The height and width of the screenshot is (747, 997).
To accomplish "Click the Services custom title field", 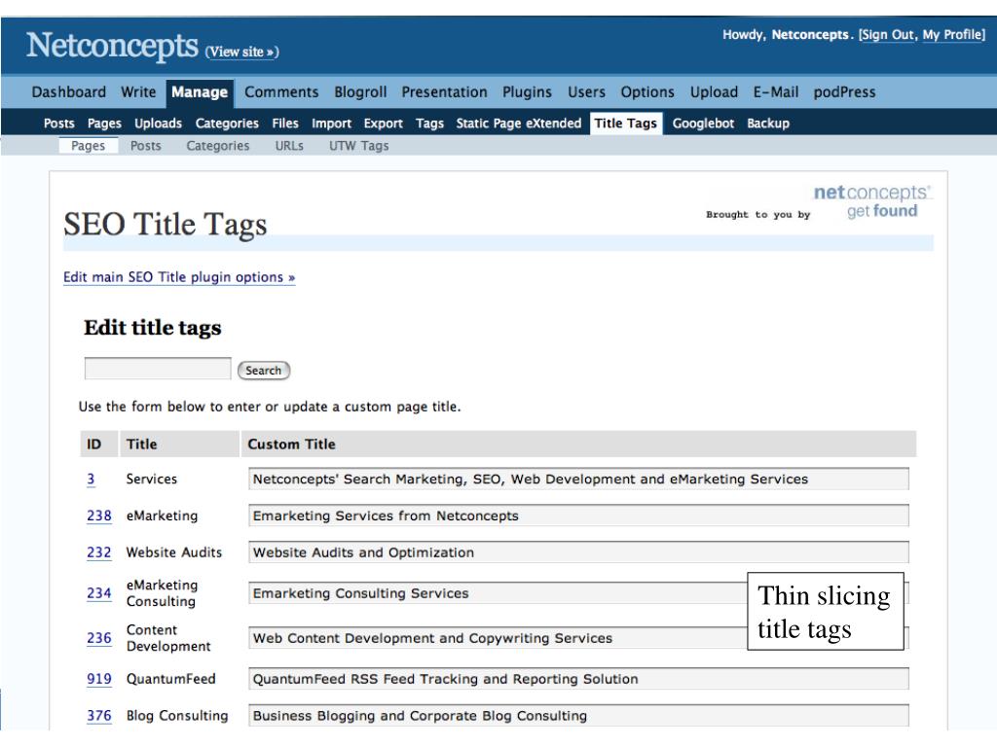I will click(578, 479).
